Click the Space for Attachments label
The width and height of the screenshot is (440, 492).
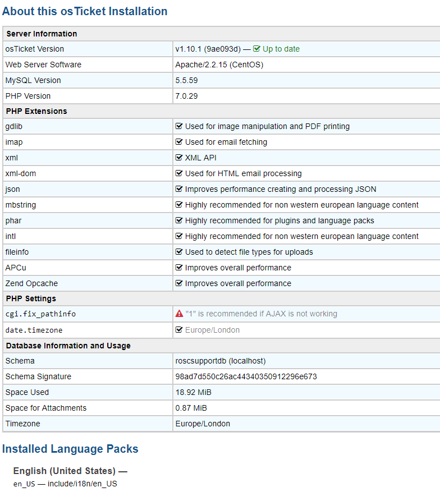(x=46, y=408)
